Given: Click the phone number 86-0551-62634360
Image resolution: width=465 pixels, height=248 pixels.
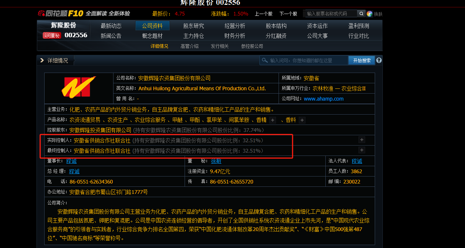Looking at the screenshot, I should click(x=91, y=182).
